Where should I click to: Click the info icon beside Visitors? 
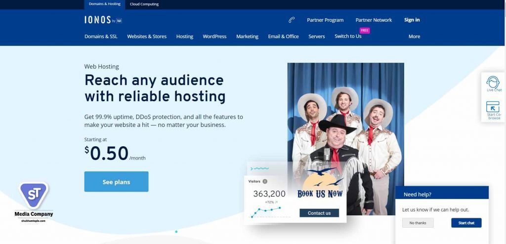[x=265, y=181]
